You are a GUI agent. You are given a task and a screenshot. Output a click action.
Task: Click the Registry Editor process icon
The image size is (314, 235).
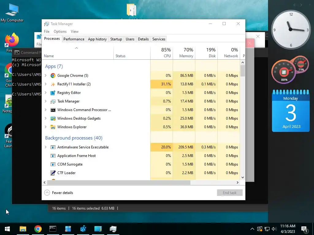[x=53, y=93]
